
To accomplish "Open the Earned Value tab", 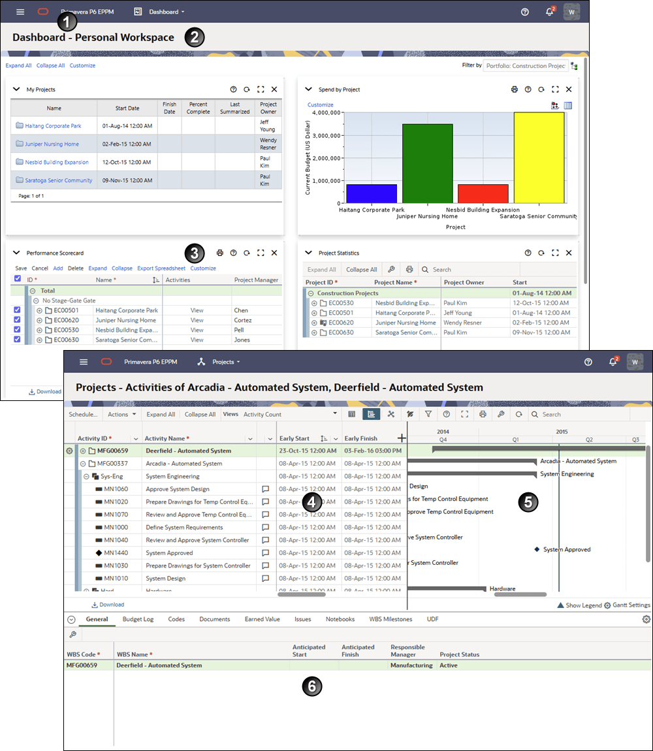I will [262, 619].
